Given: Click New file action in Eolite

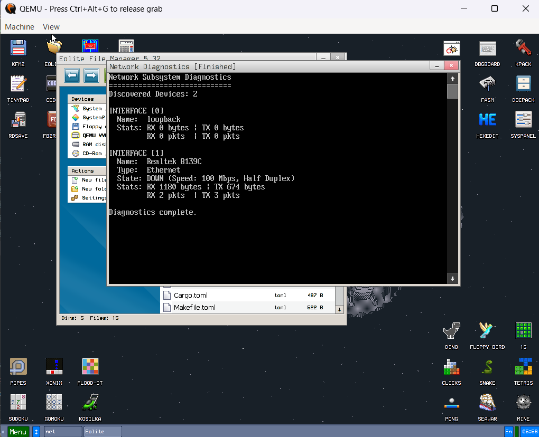Looking at the screenshot, I should [x=89, y=180].
